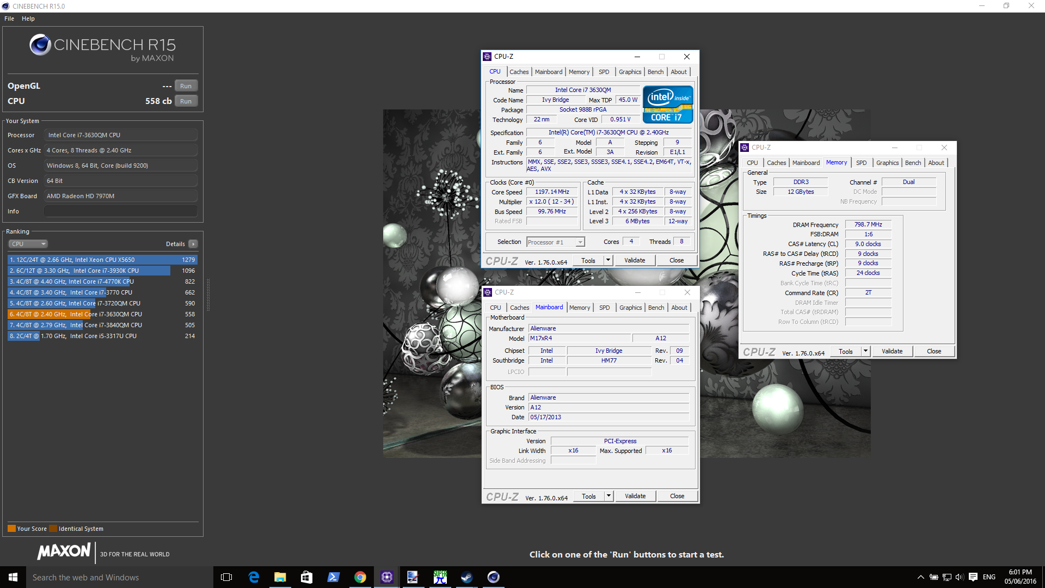The image size is (1045, 588).
Task: Launch Microsoft Edge from the taskbar
Action: (x=254, y=577)
